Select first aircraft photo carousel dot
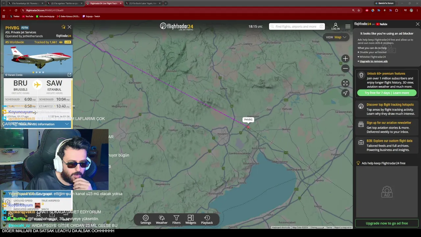Image resolution: width=421 pixels, height=237 pixels. [33, 72]
